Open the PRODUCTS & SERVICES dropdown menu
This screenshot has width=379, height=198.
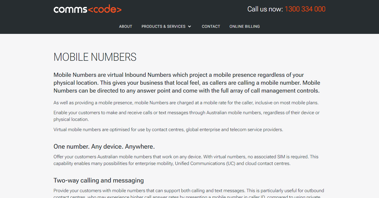tap(163, 26)
